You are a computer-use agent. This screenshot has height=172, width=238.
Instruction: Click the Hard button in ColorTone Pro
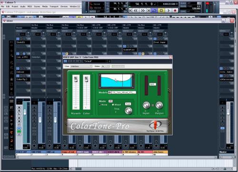128,104
